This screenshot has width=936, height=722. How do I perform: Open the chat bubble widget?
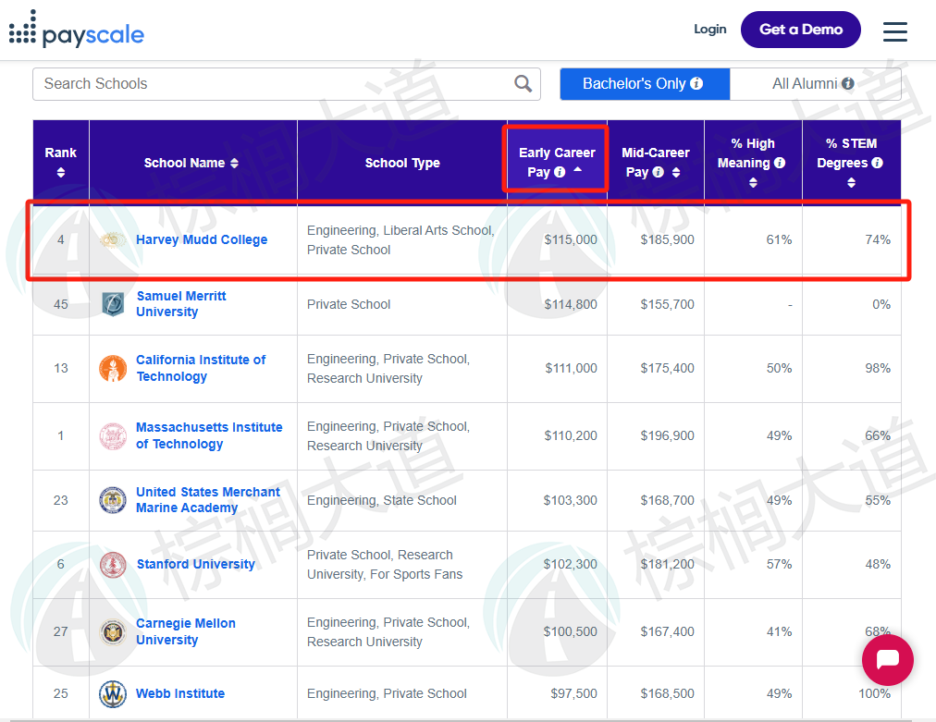click(x=888, y=660)
